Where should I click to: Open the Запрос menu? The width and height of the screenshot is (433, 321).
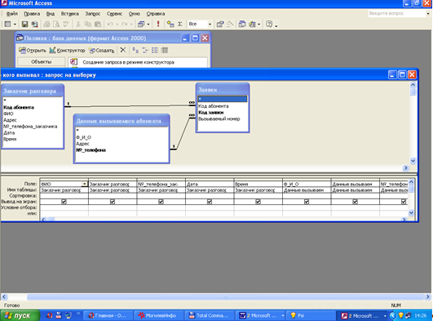click(x=92, y=14)
